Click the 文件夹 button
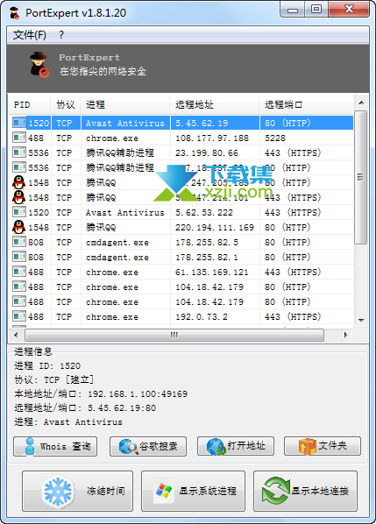 click(x=323, y=446)
